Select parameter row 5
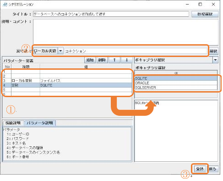 pos(67,90)
